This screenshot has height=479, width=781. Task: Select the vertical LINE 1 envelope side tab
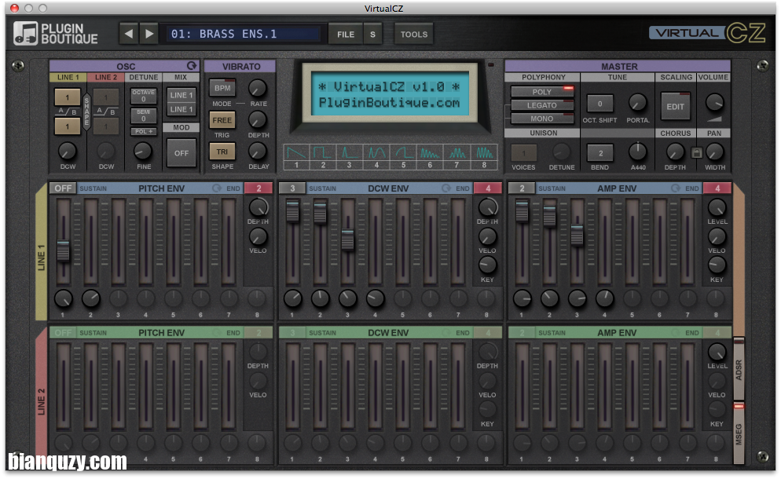point(42,252)
